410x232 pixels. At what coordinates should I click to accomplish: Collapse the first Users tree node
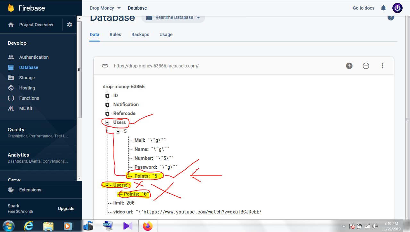(x=107, y=123)
